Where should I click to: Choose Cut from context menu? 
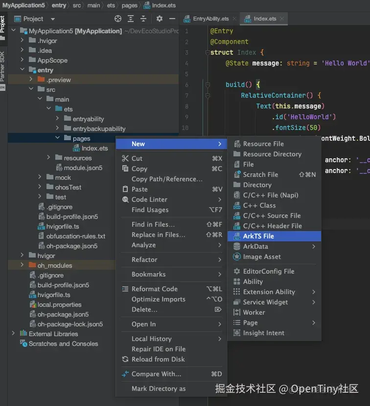tap(171, 158)
